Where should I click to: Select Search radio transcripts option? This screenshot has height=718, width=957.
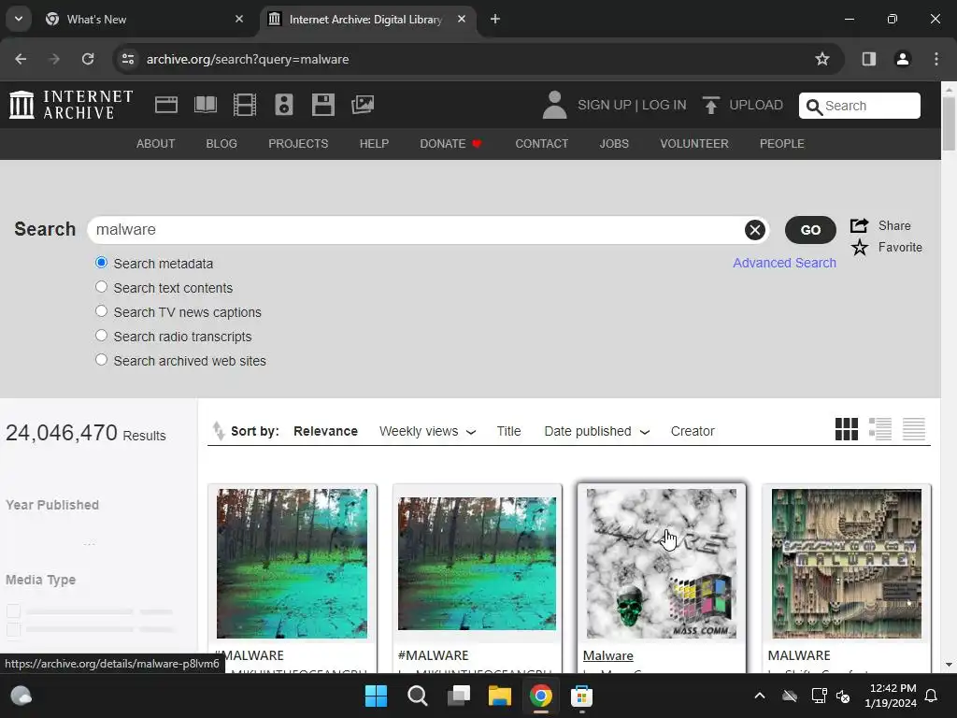(101, 336)
